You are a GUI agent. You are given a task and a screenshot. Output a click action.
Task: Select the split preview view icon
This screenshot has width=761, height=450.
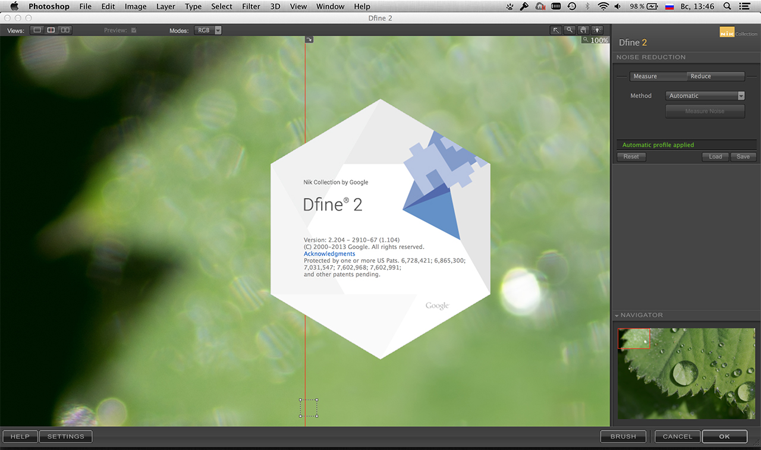51,30
